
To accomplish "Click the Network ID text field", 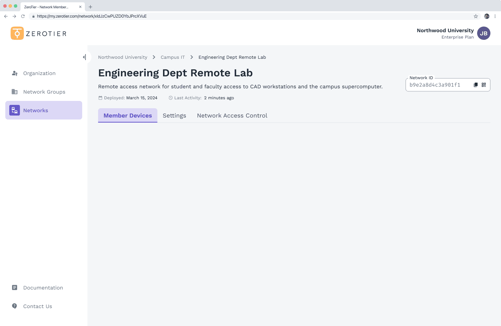I will 437,85.
